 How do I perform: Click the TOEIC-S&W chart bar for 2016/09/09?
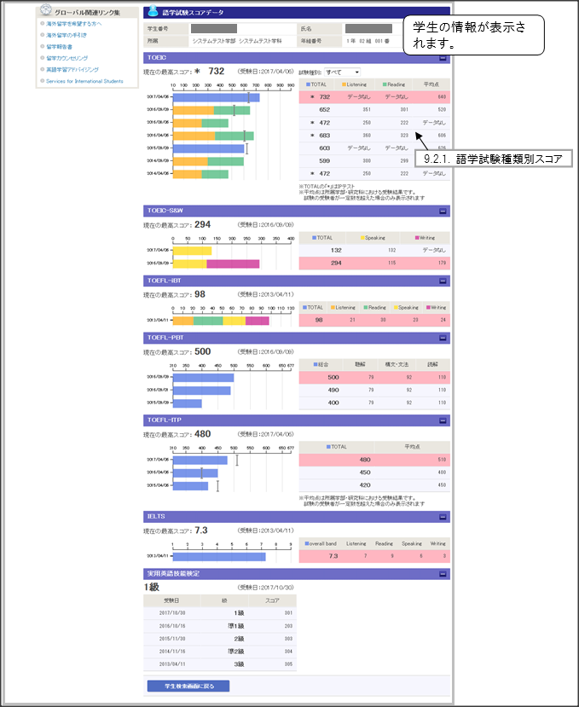tap(216, 264)
